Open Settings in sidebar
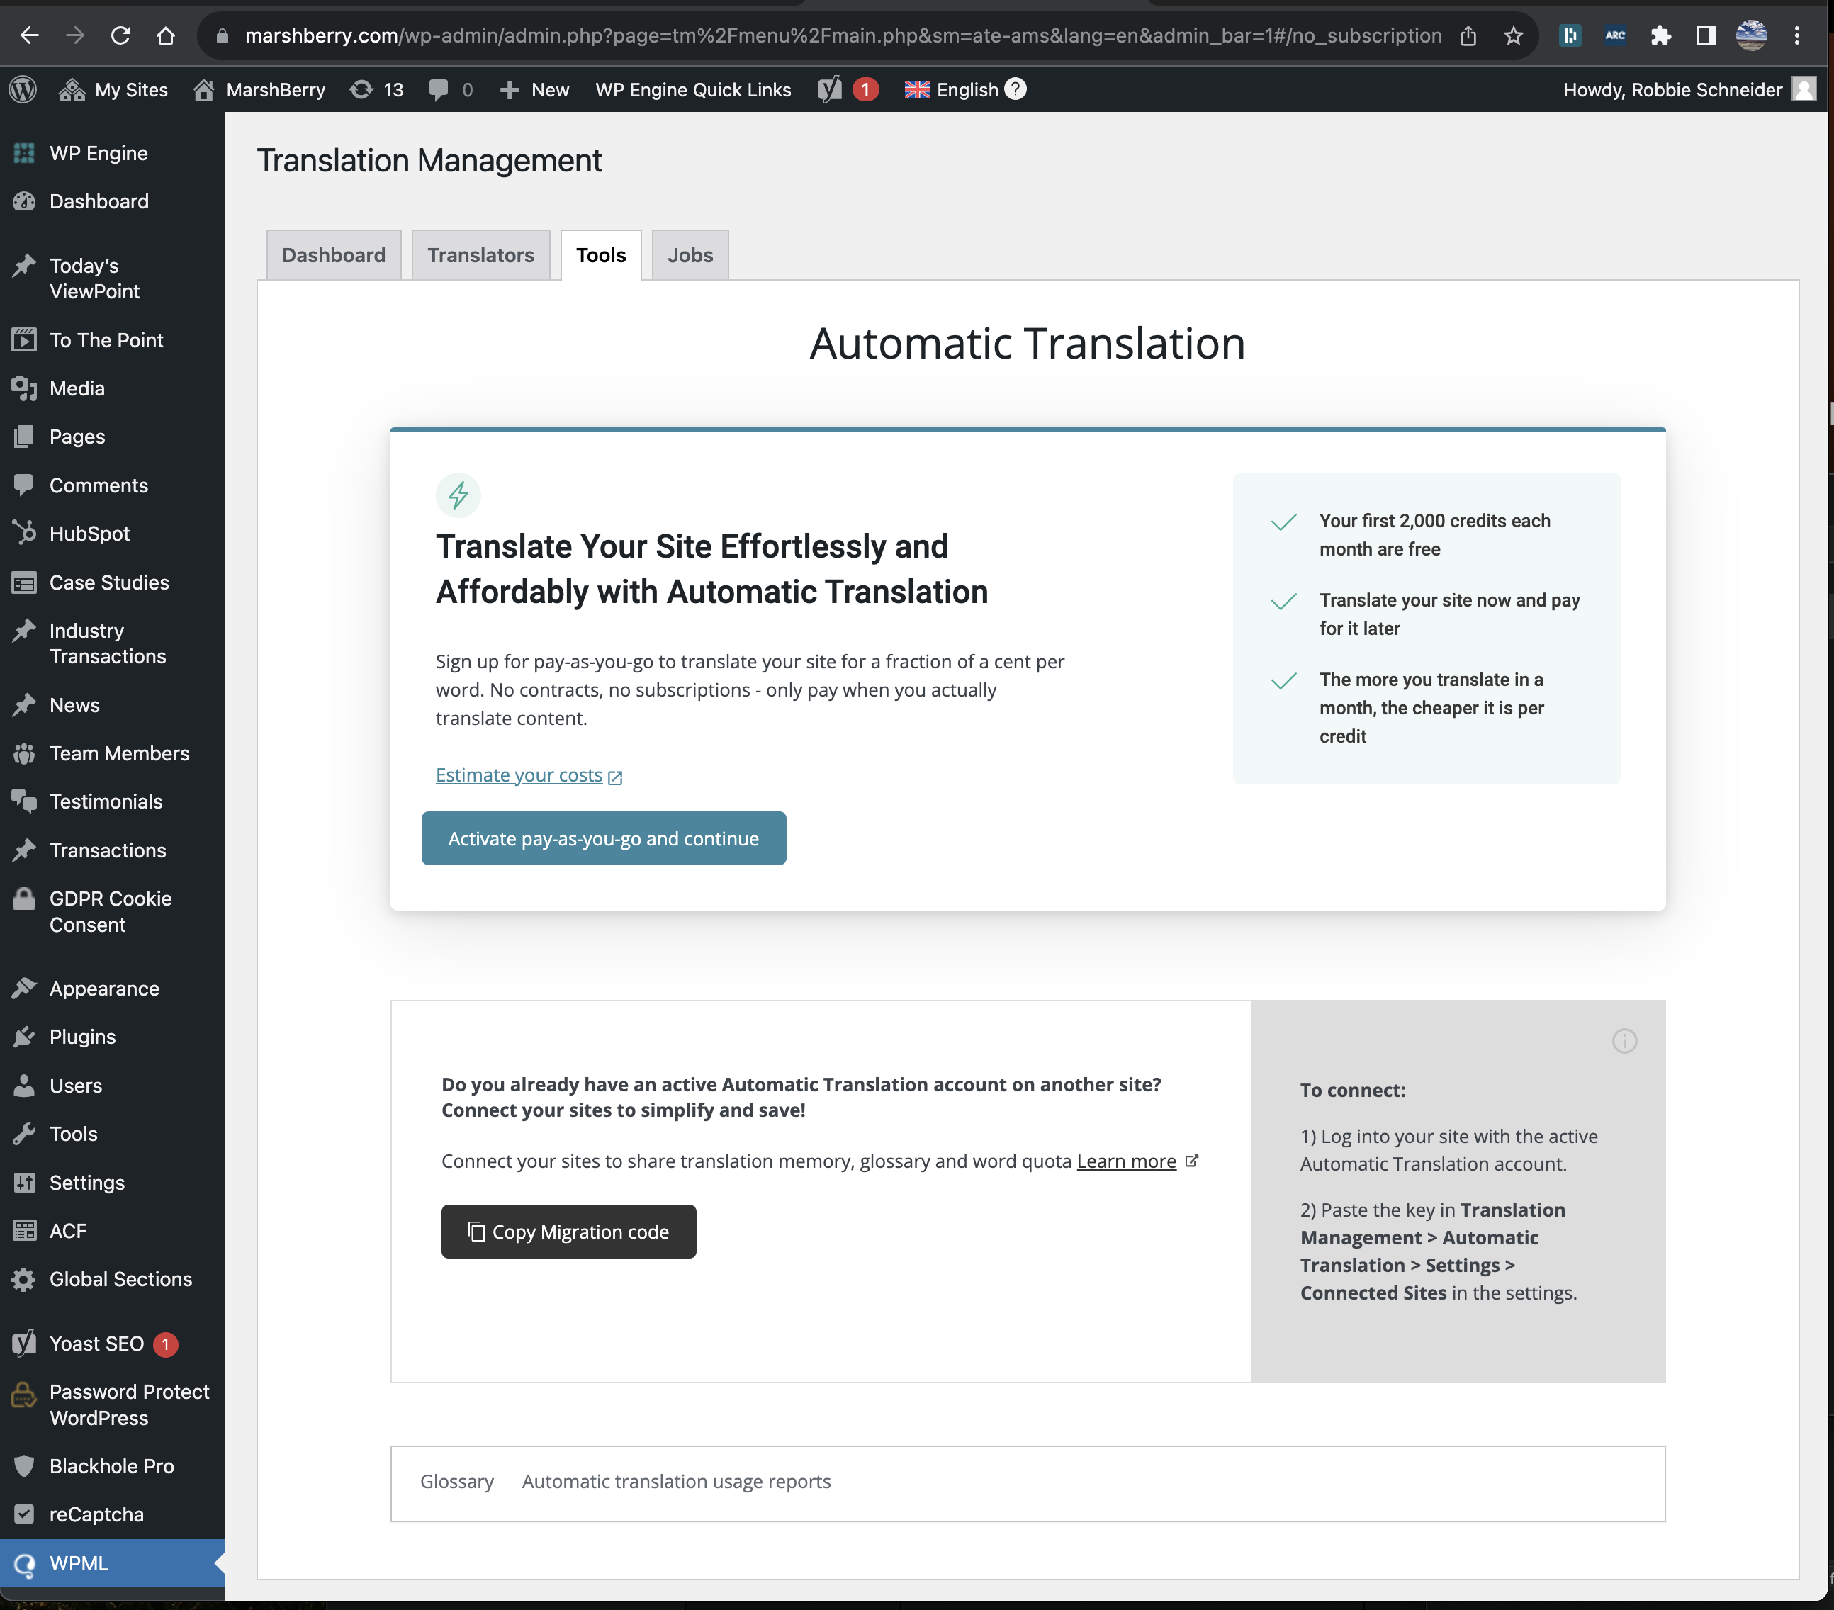Image resolution: width=1834 pixels, height=1610 pixels. 112,1183
